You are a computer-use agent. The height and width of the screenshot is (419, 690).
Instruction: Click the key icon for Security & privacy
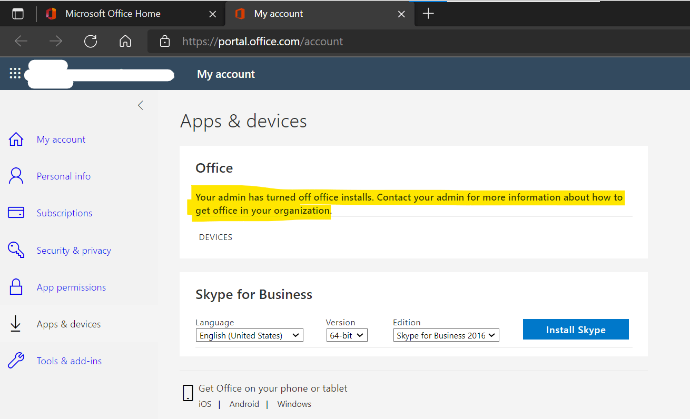point(16,250)
